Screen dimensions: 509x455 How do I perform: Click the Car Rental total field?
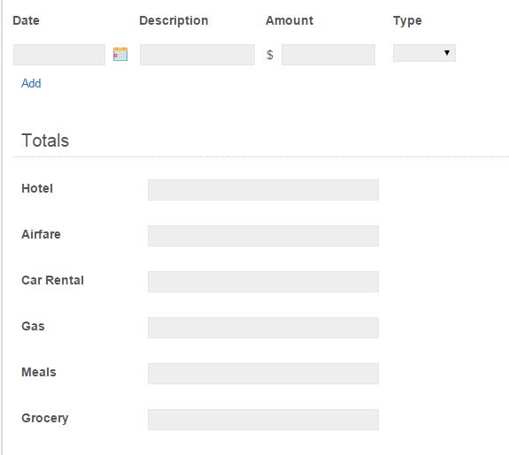pyautogui.click(x=263, y=282)
